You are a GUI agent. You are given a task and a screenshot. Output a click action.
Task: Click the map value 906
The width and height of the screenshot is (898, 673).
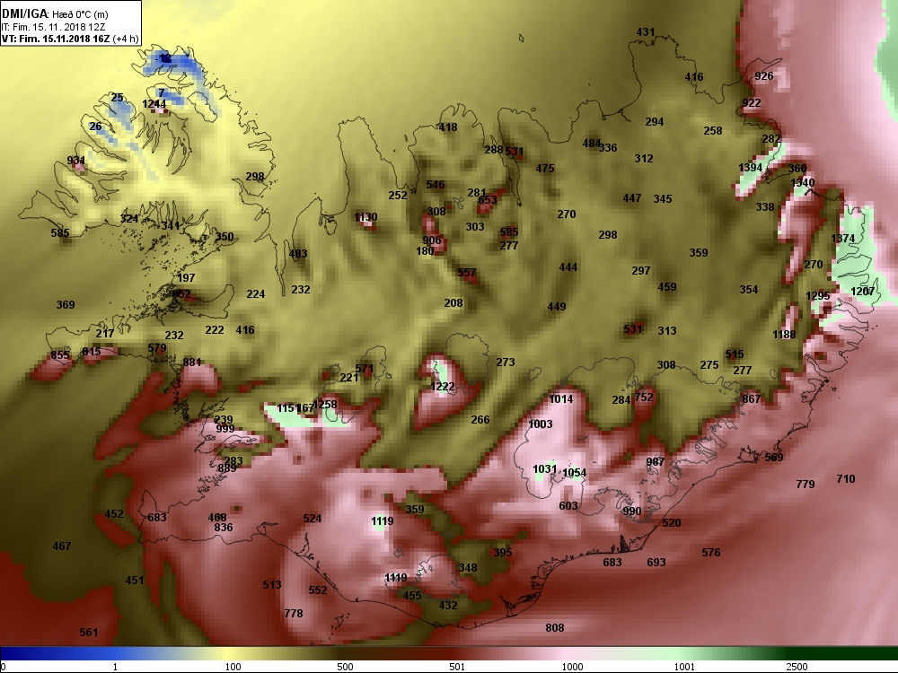[432, 240]
